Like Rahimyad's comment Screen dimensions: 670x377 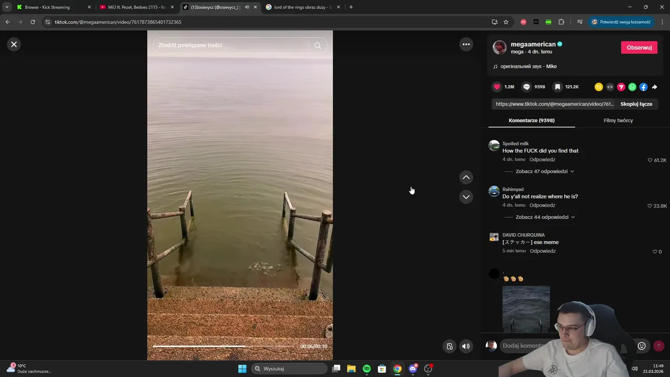pos(650,206)
